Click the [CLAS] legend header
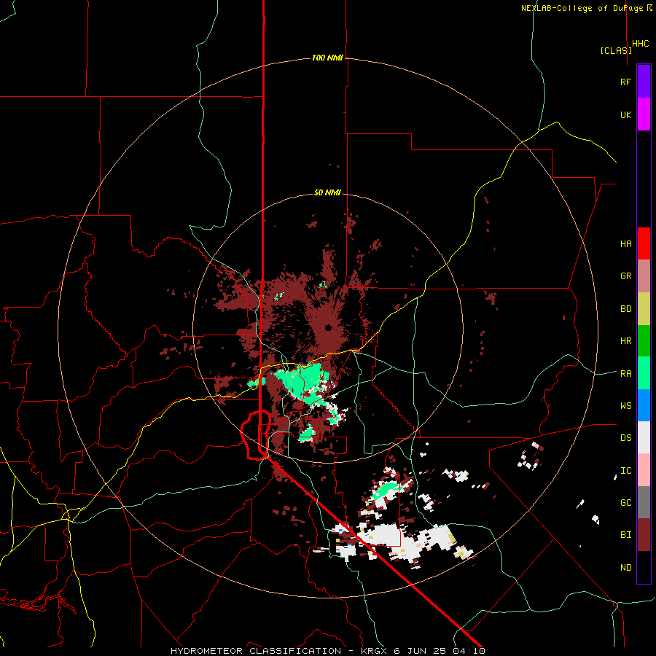656x656 pixels. 616,50
